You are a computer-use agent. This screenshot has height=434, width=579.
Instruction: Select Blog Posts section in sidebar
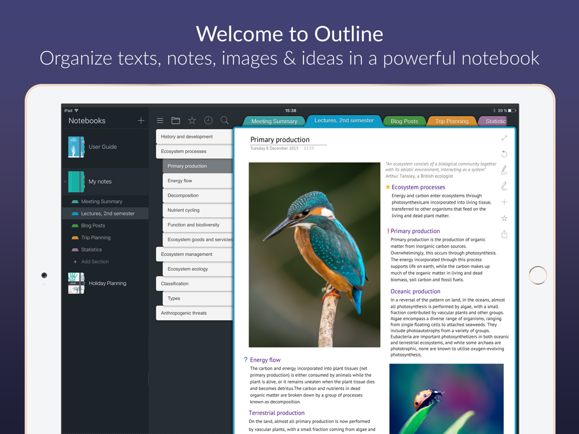click(x=105, y=226)
